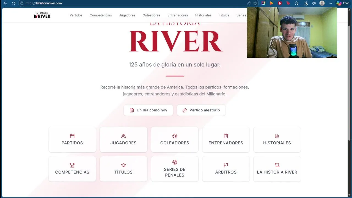This screenshot has height=198, width=352.
Task: Open the SERIES DE PENALES target card
Action: [x=175, y=169]
